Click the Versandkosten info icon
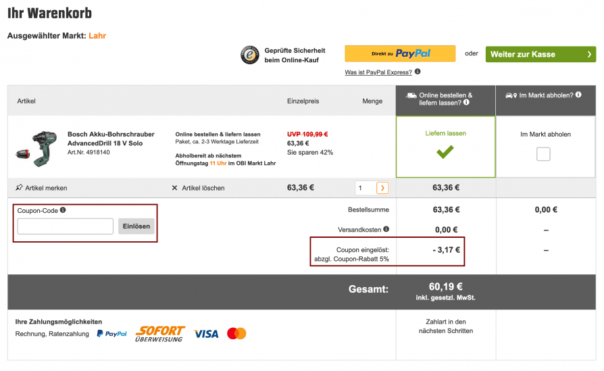Screen dimensions: 604x371 [x=386, y=229]
